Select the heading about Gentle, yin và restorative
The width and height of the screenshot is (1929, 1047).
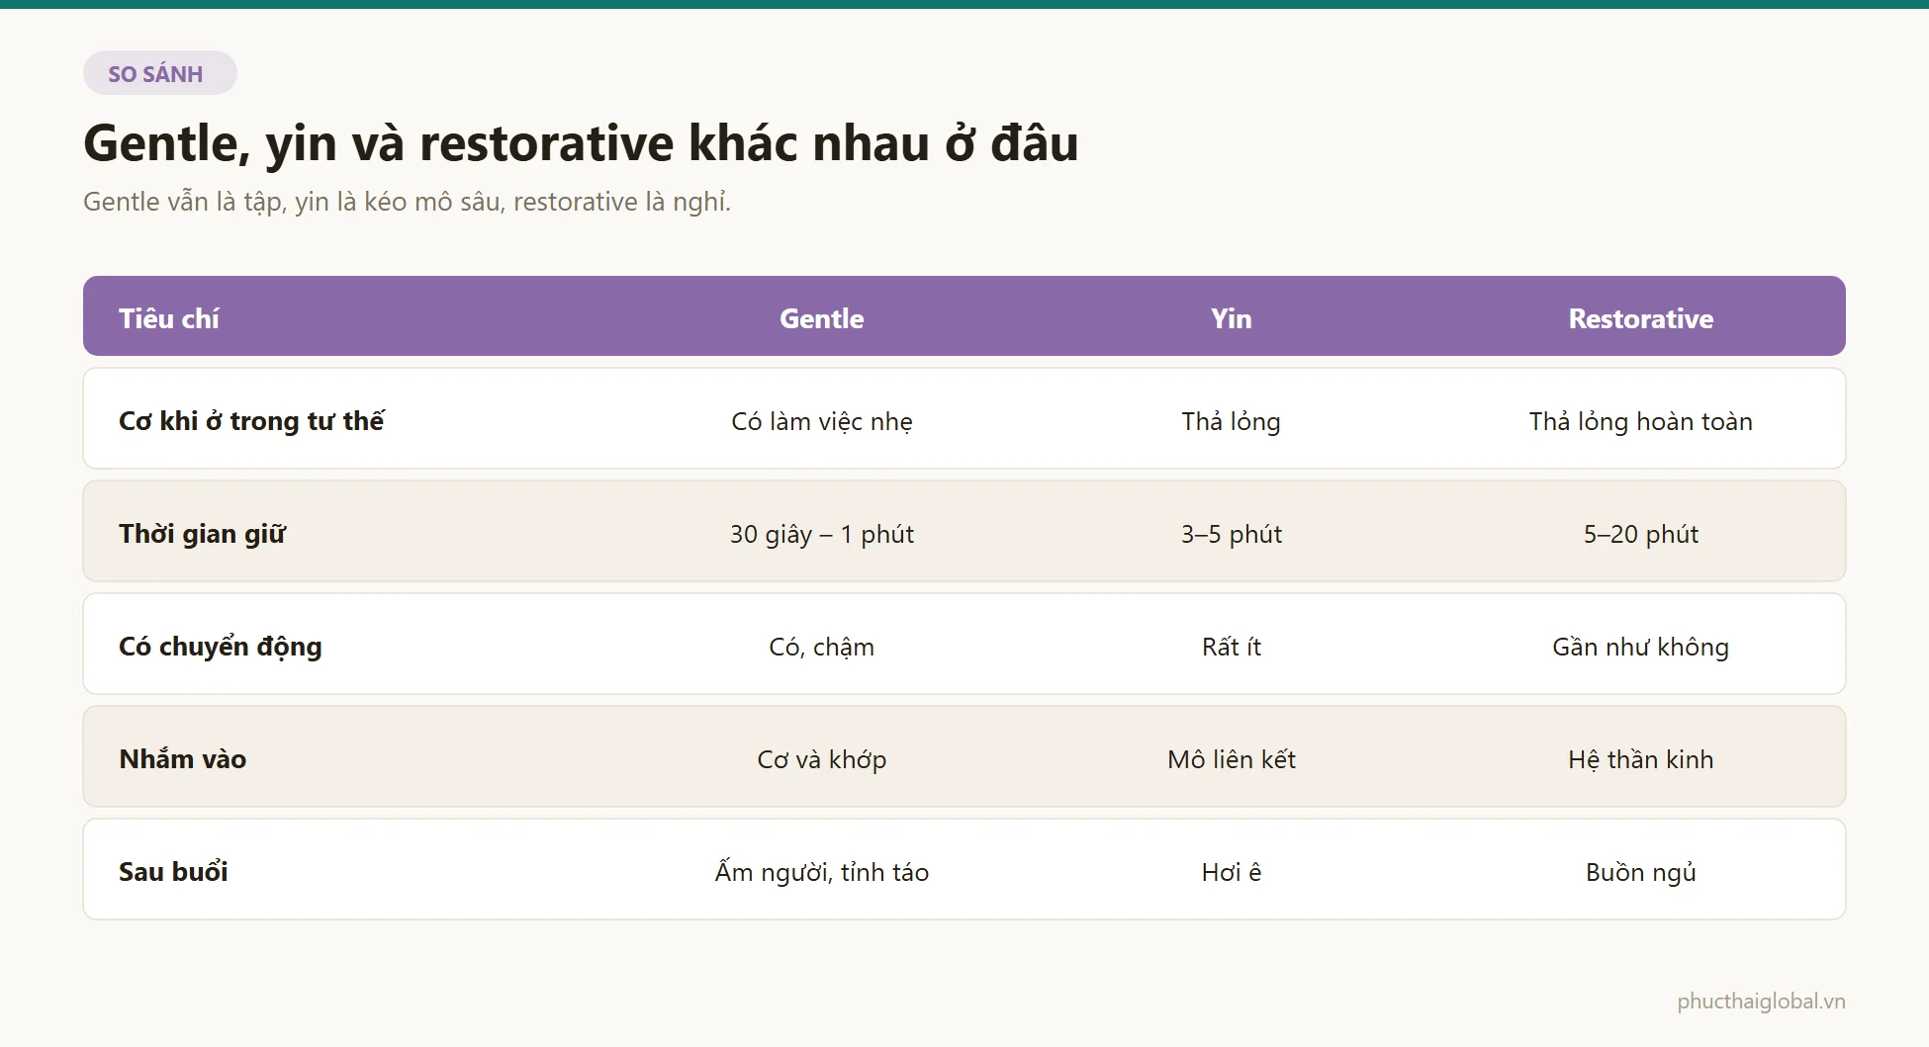click(x=581, y=143)
